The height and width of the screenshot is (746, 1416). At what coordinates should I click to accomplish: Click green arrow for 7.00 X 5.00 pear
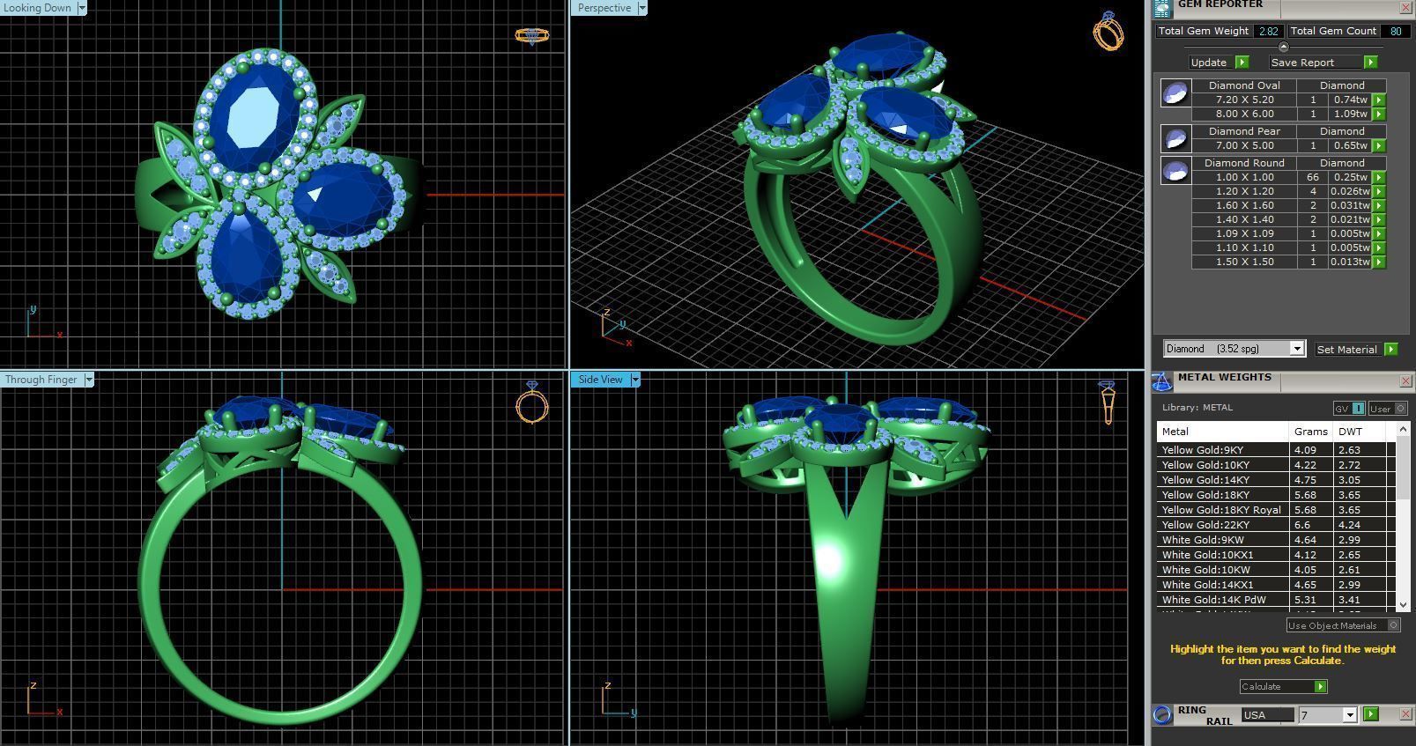pyautogui.click(x=1378, y=146)
